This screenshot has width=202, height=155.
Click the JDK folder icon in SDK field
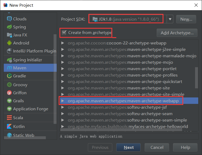tap(95, 19)
